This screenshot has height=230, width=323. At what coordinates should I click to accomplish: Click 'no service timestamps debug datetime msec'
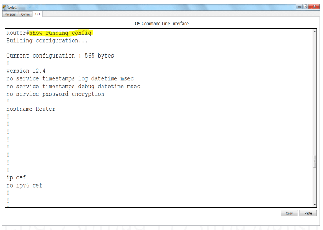pos(73,87)
